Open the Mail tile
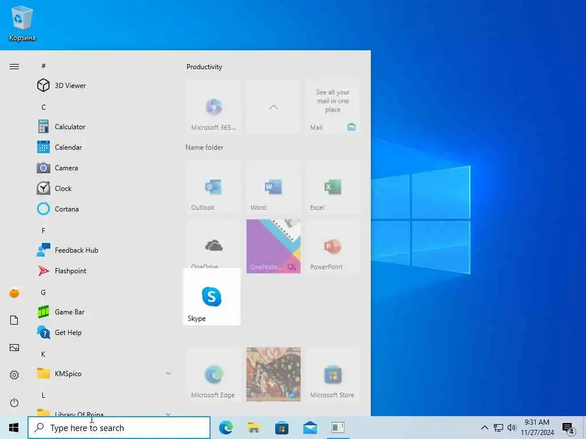This screenshot has height=439, width=586. [x=332, y=107]
